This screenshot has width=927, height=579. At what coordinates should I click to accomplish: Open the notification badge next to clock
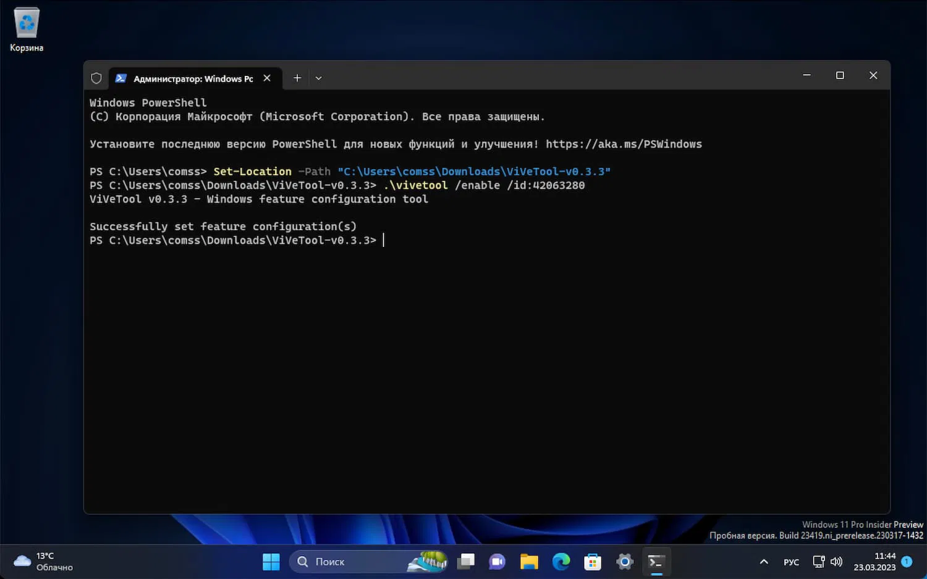pyautogui.click(x=907, y=561)
